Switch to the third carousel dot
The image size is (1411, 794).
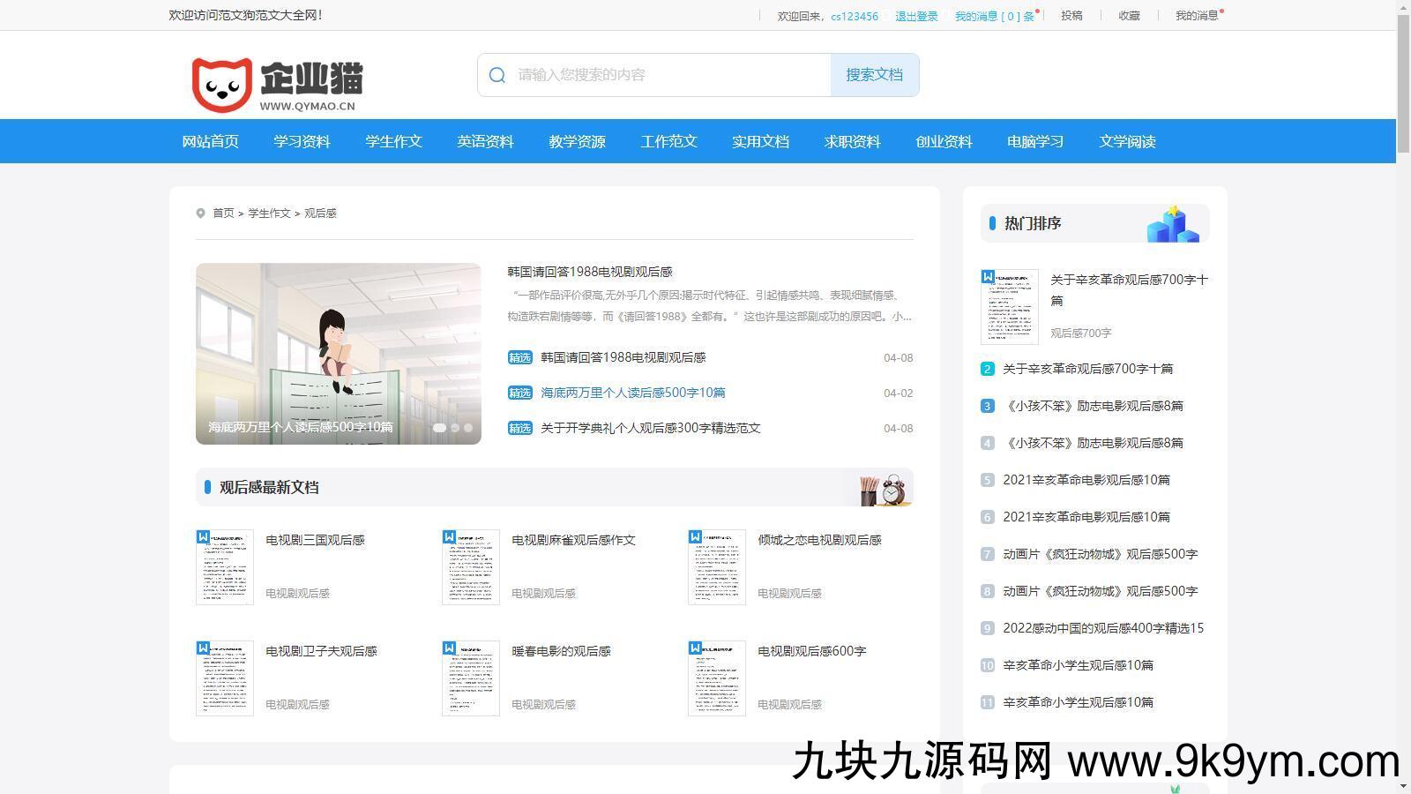coord(468,428)
